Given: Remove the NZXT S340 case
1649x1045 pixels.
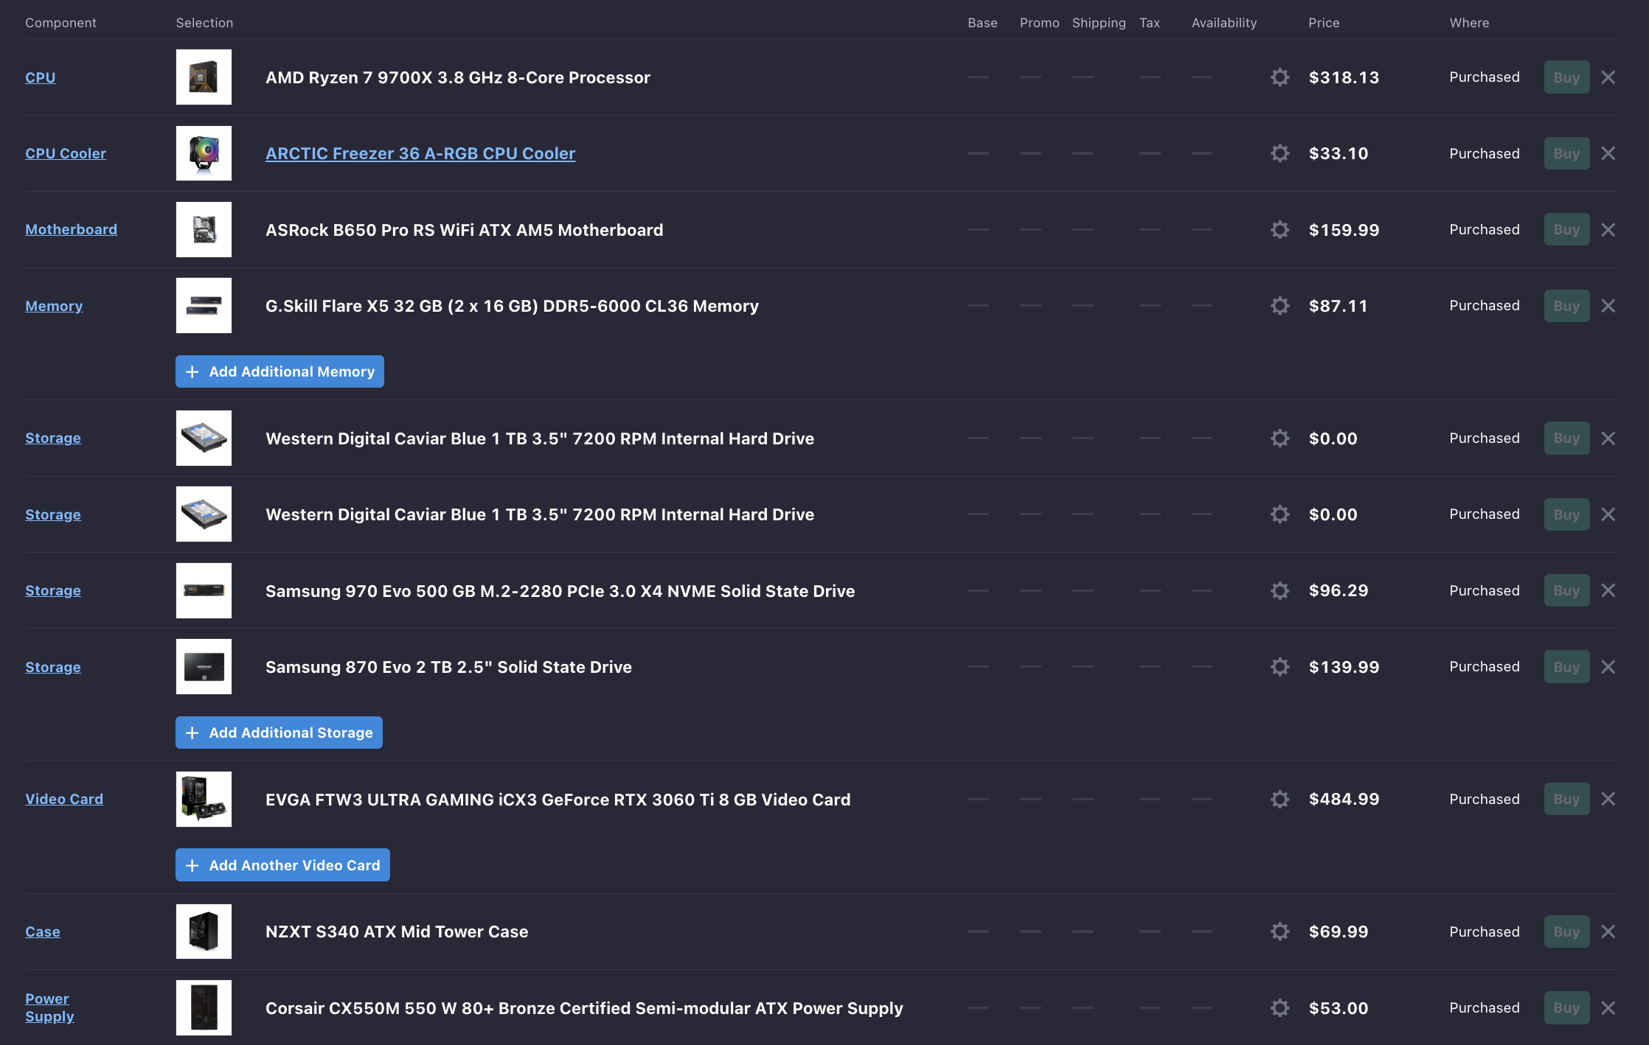Looking at the screenshot, I should [x=1608, y=932].
